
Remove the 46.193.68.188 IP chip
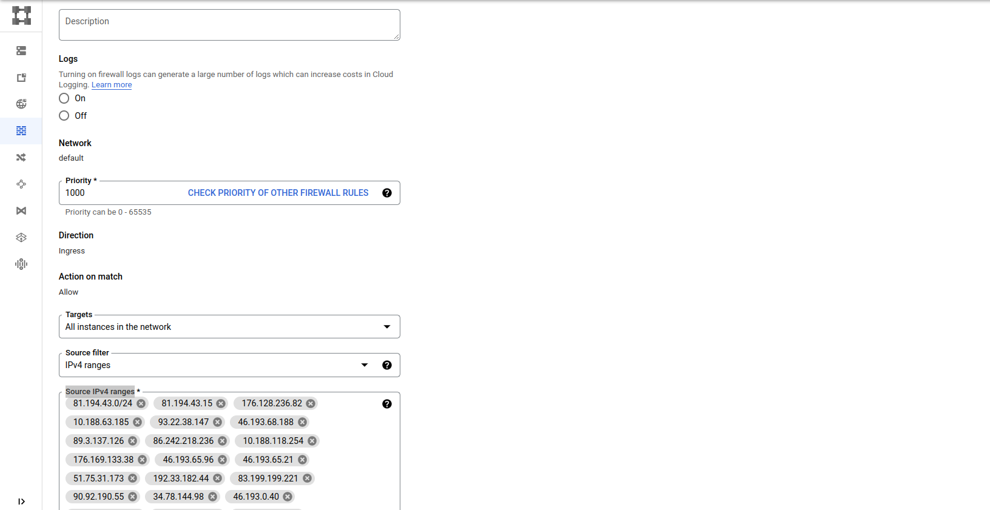pos(303,423)
